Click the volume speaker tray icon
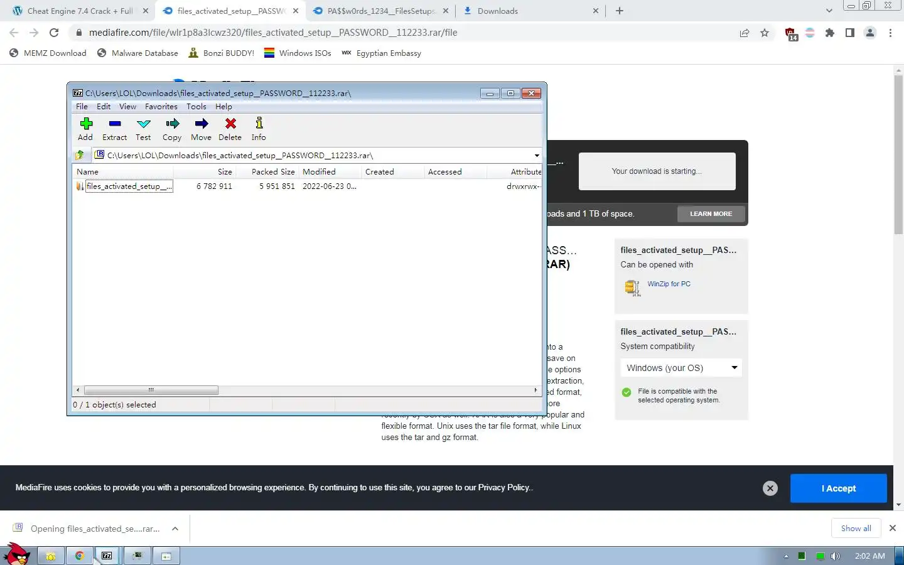Image resolution: width=904 pixels, height=565 pixels. point(835,556)
